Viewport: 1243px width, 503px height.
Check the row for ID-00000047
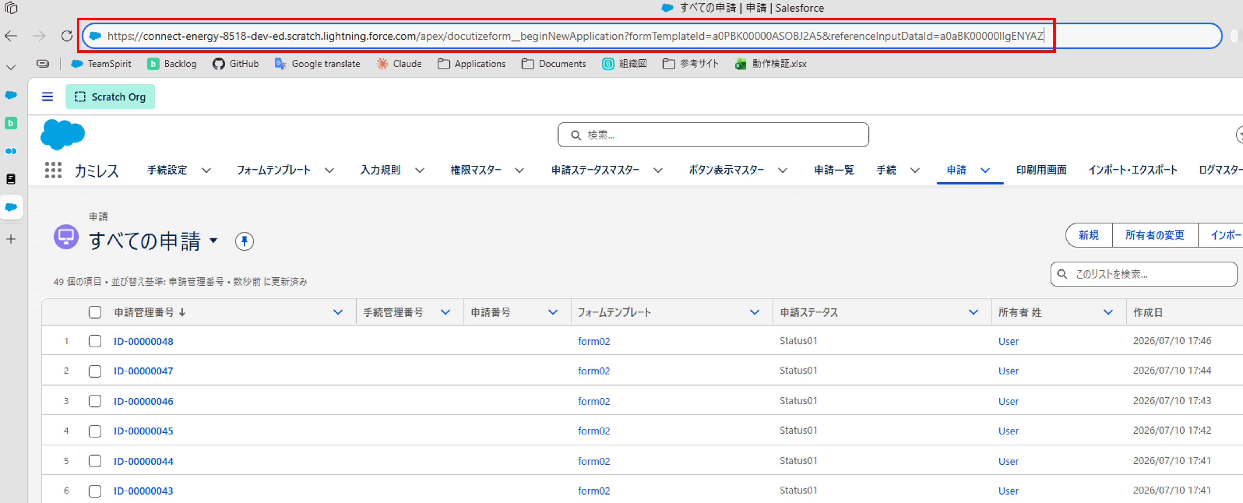[x=95, y=371]
